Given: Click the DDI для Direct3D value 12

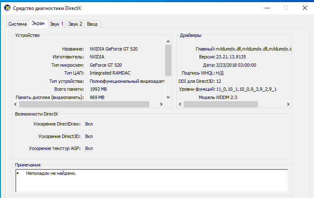Looking at the screenshot, I should (219, 81).
